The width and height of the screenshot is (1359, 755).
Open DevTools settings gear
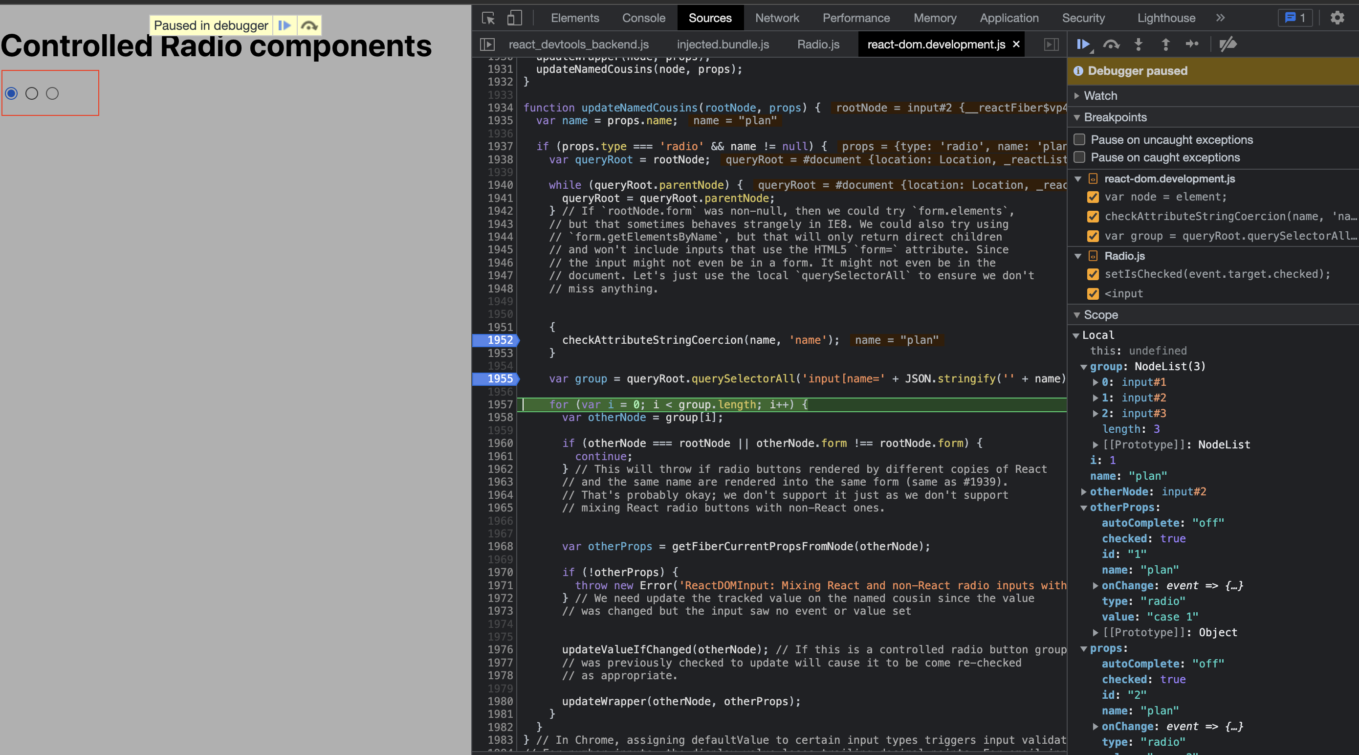[x=1338, y=18]
